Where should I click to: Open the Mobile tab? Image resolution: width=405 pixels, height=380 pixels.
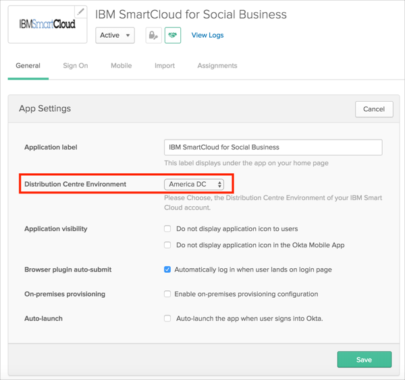(x=121, y=66)
